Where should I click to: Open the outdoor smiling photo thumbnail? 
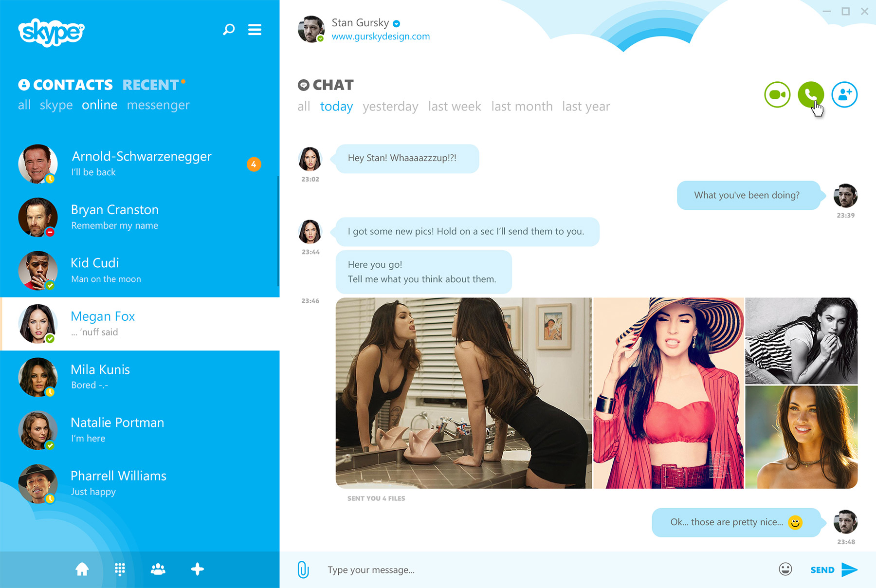(802, 437)
